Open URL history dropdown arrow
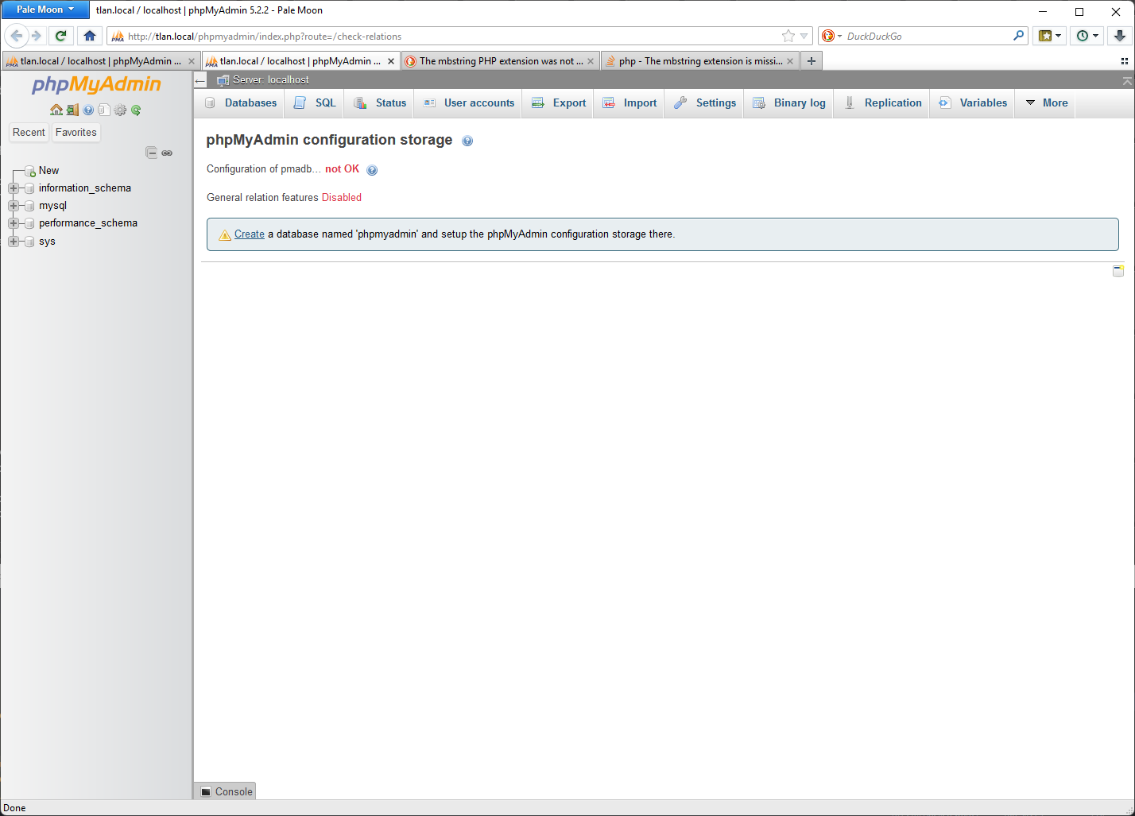Screen dimensions: 1135x816 coord(804,37)
